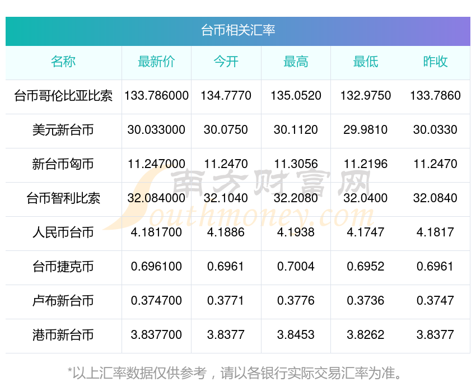The height and width of the screenshot is (391, 476).
Task: Click the 美元新台币 high value 30.1120
Action: (296, 130)
